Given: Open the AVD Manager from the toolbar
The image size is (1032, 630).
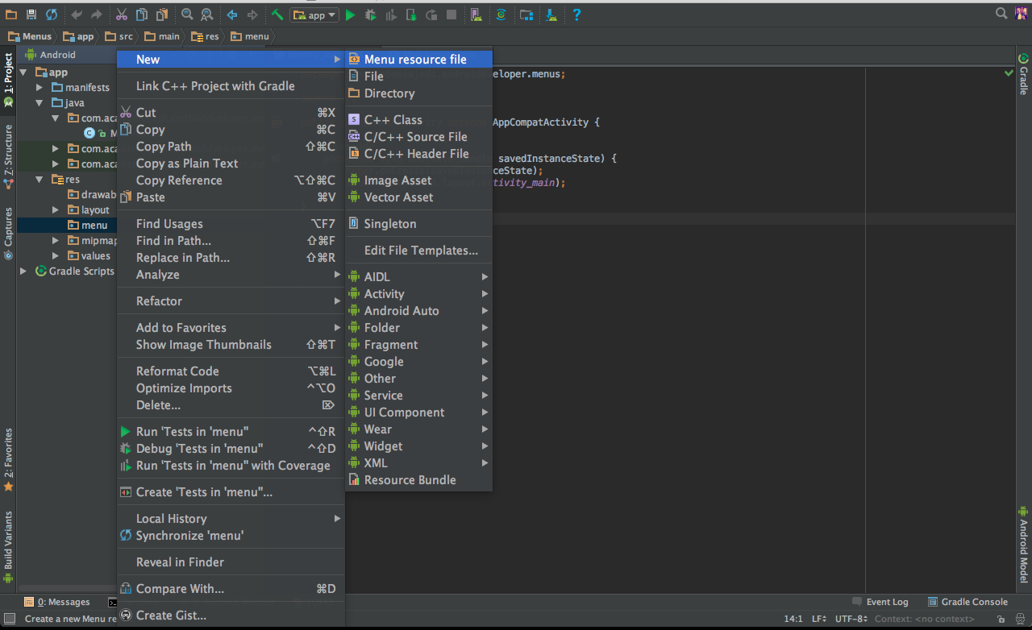Looking at the screenshot, I should click(476, 15).
